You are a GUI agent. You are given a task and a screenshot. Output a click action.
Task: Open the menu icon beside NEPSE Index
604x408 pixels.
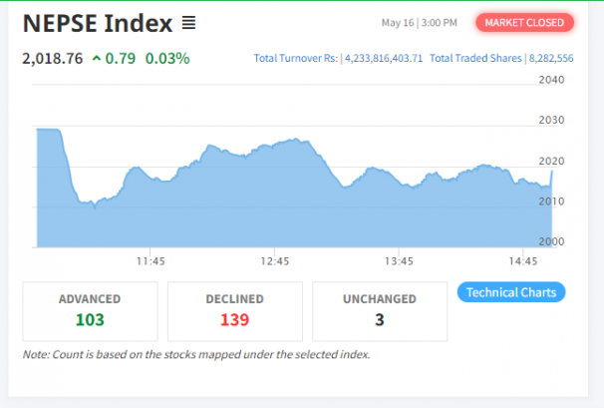[188, 23]
